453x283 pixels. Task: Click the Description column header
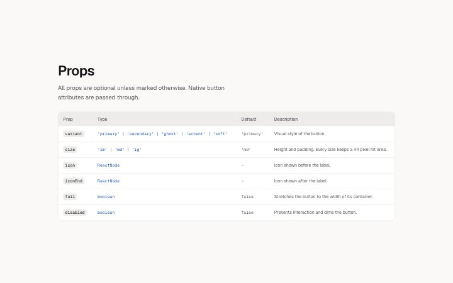tap(286, 119)
